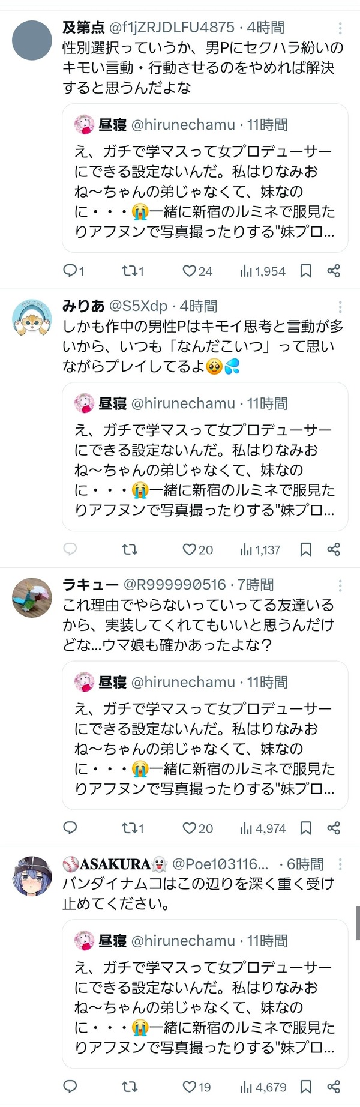Open みりあ's cat profile avatar

tap(32, 318)
